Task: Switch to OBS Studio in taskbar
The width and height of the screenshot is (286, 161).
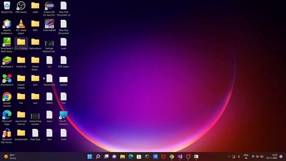Action: coord(188,157)
